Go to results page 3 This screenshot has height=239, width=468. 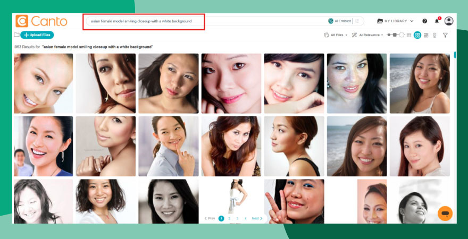click(x=237, y=218)
